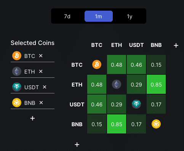The width and height of the screenshot is (184, 151).
Task: Remove ETH from Selected Coins list
Action: pyautogui.click(x=41, y=71)
